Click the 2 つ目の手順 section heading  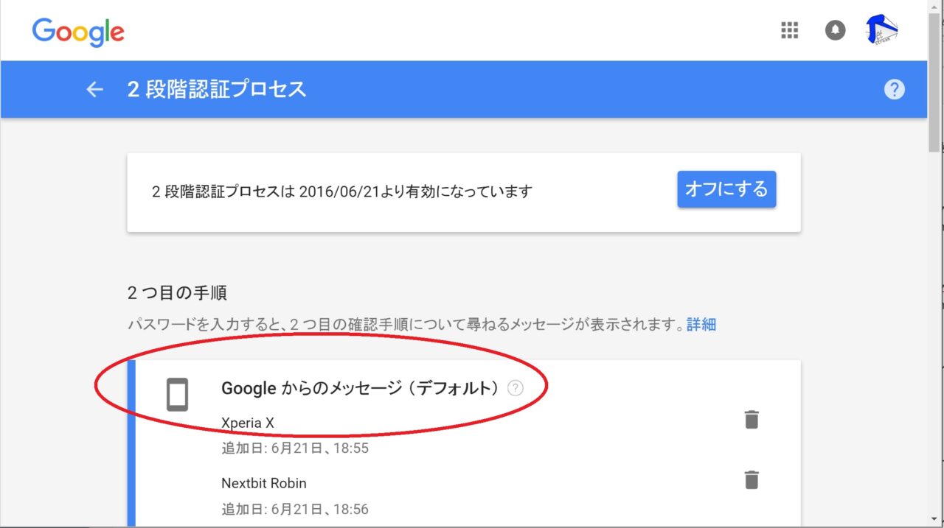(177, 293)
